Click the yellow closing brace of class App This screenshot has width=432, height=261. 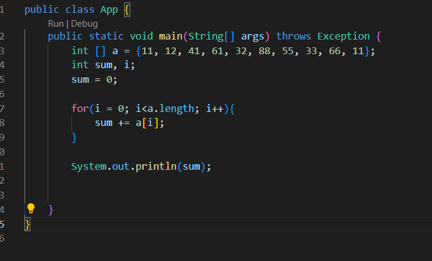[27, 224]
